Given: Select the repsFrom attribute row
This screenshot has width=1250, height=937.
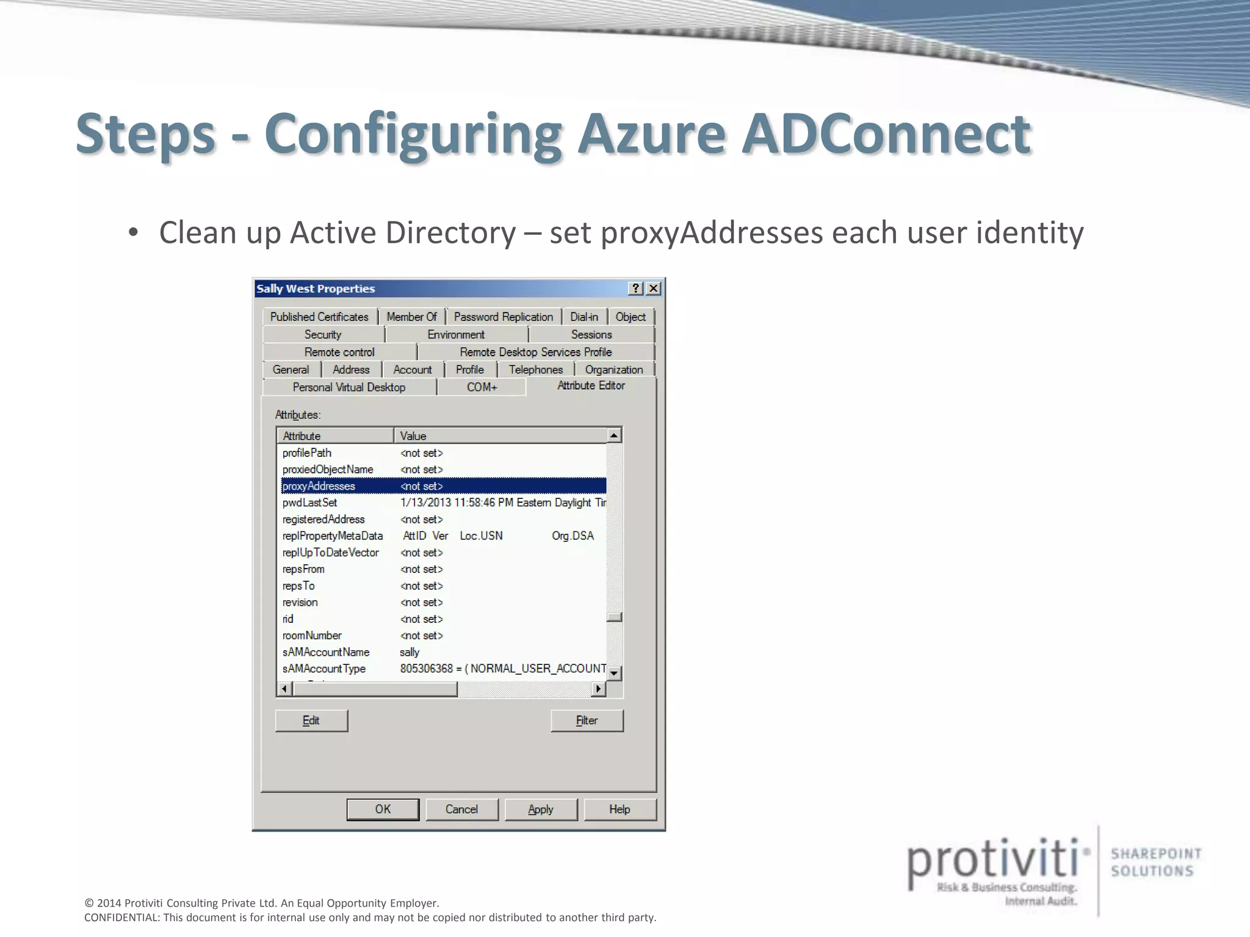Looking at the screenshot, I should pyautogui.click(x=443, y=569).
